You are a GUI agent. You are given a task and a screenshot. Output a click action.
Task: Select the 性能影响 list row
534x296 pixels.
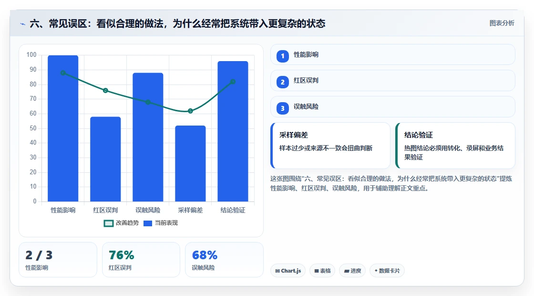pyautogui.click(x=393, y=54)
